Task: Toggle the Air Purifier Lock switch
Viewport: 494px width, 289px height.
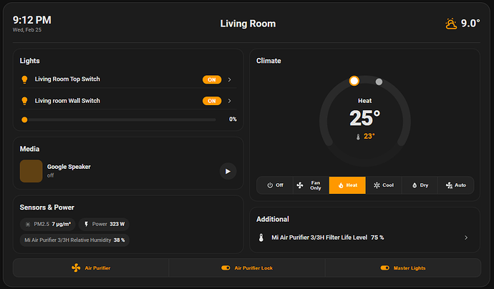Action: coord(226,268)
